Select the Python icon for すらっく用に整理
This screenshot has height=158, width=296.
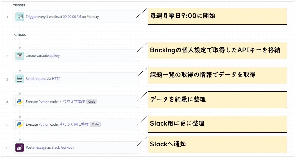coord(19,125)
